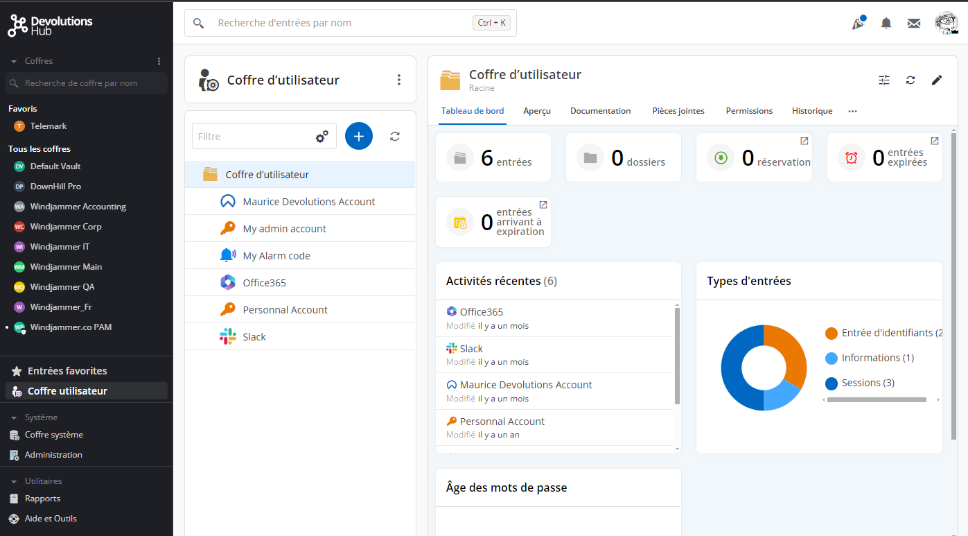Collapse the Coffres section
Screen dimensions: 968x536
[14, 61]
